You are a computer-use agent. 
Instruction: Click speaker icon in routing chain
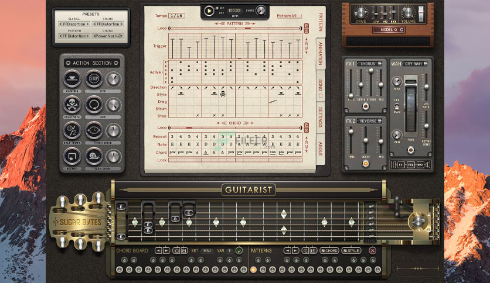[x=427, y=164]
